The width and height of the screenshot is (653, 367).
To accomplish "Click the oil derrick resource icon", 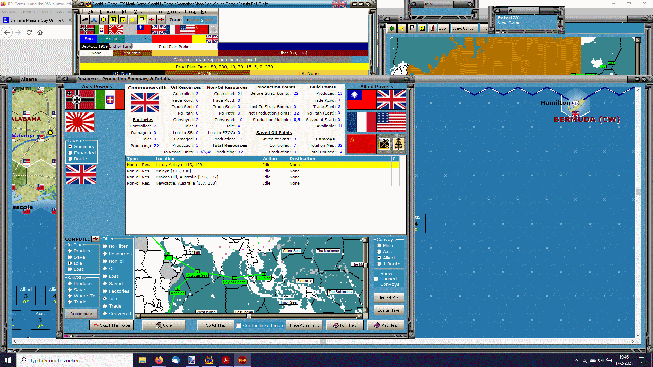I will pyautogui.click(x=399, y=143).
